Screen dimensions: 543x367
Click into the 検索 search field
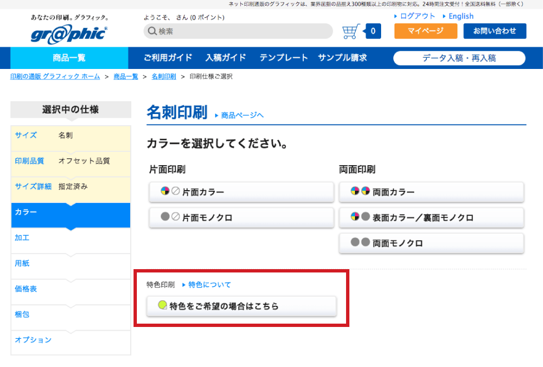point(239,32)
